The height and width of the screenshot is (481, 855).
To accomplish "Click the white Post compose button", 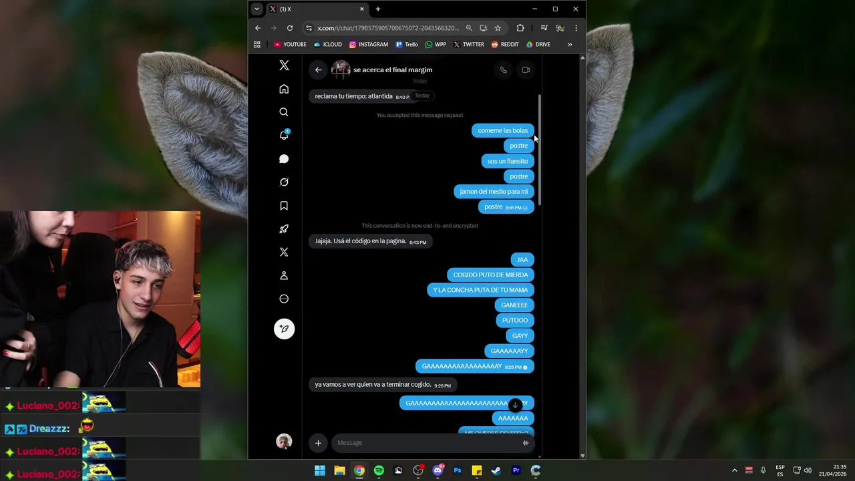I will (x=284, y=329).
